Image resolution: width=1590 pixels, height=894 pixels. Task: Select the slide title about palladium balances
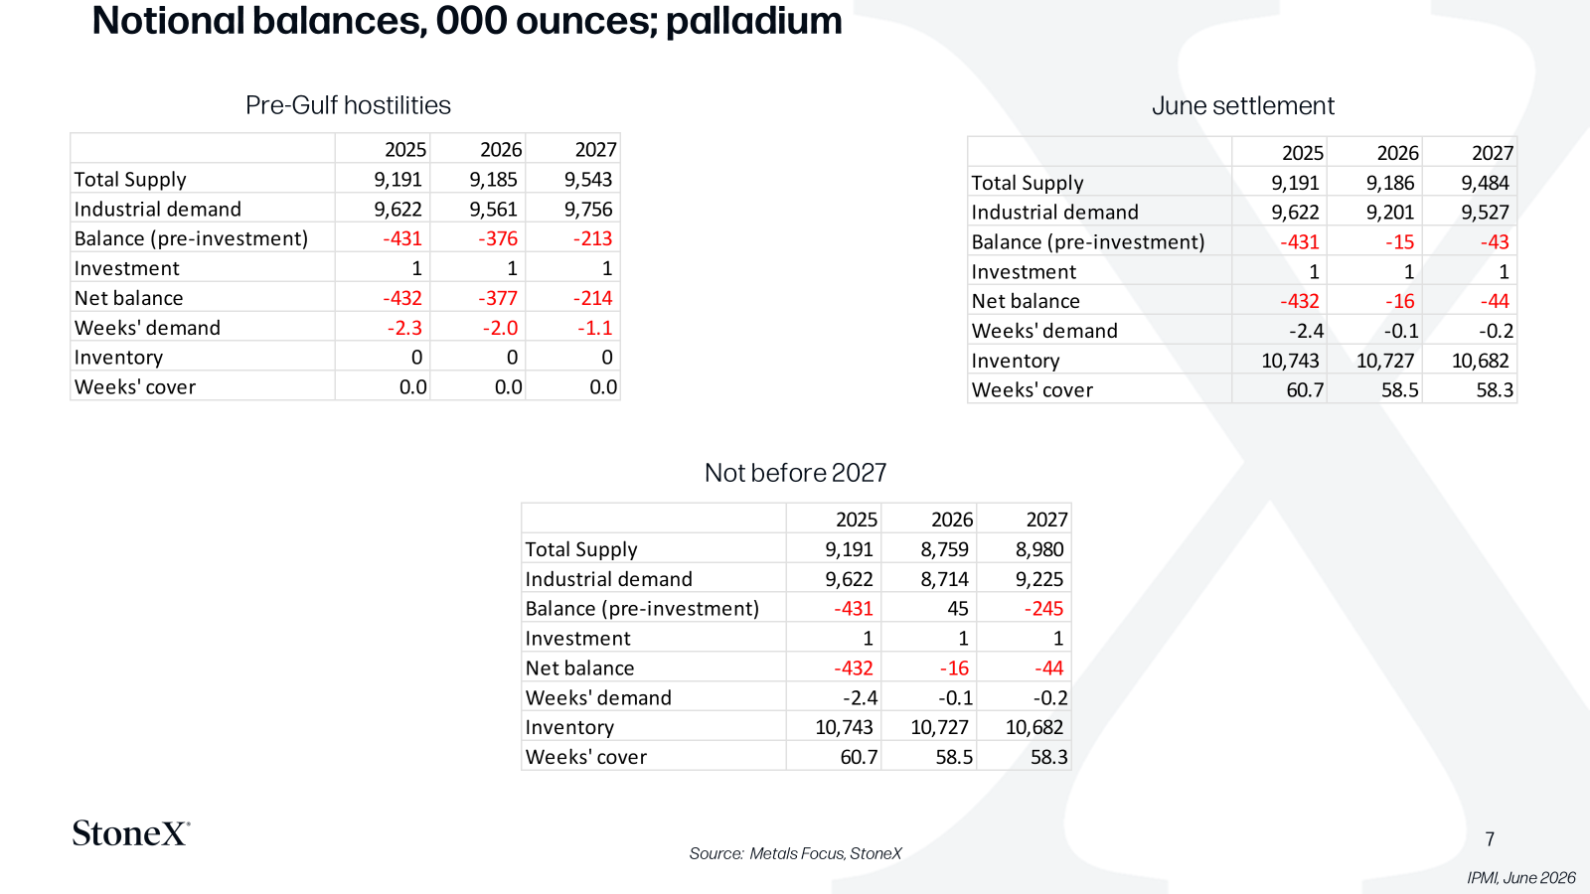pyautogui.click(x=467, y=21)
